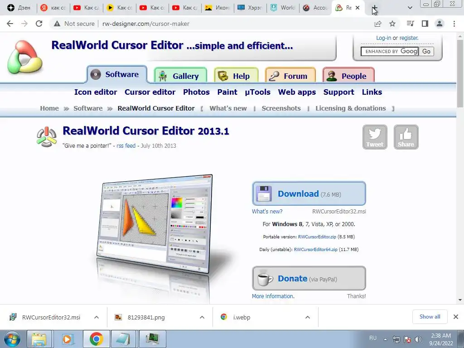Click the RealWorld site logo

pyautogui.click(x=25, y=58)
